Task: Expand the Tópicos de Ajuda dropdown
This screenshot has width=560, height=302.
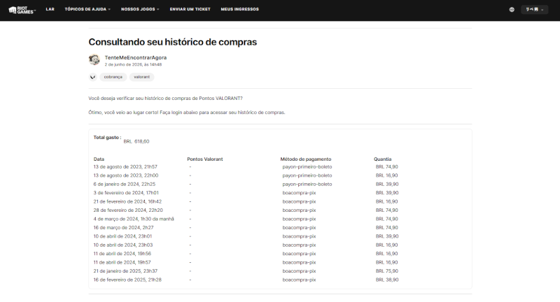Action: pyautogui.click(x=87, y=9)
